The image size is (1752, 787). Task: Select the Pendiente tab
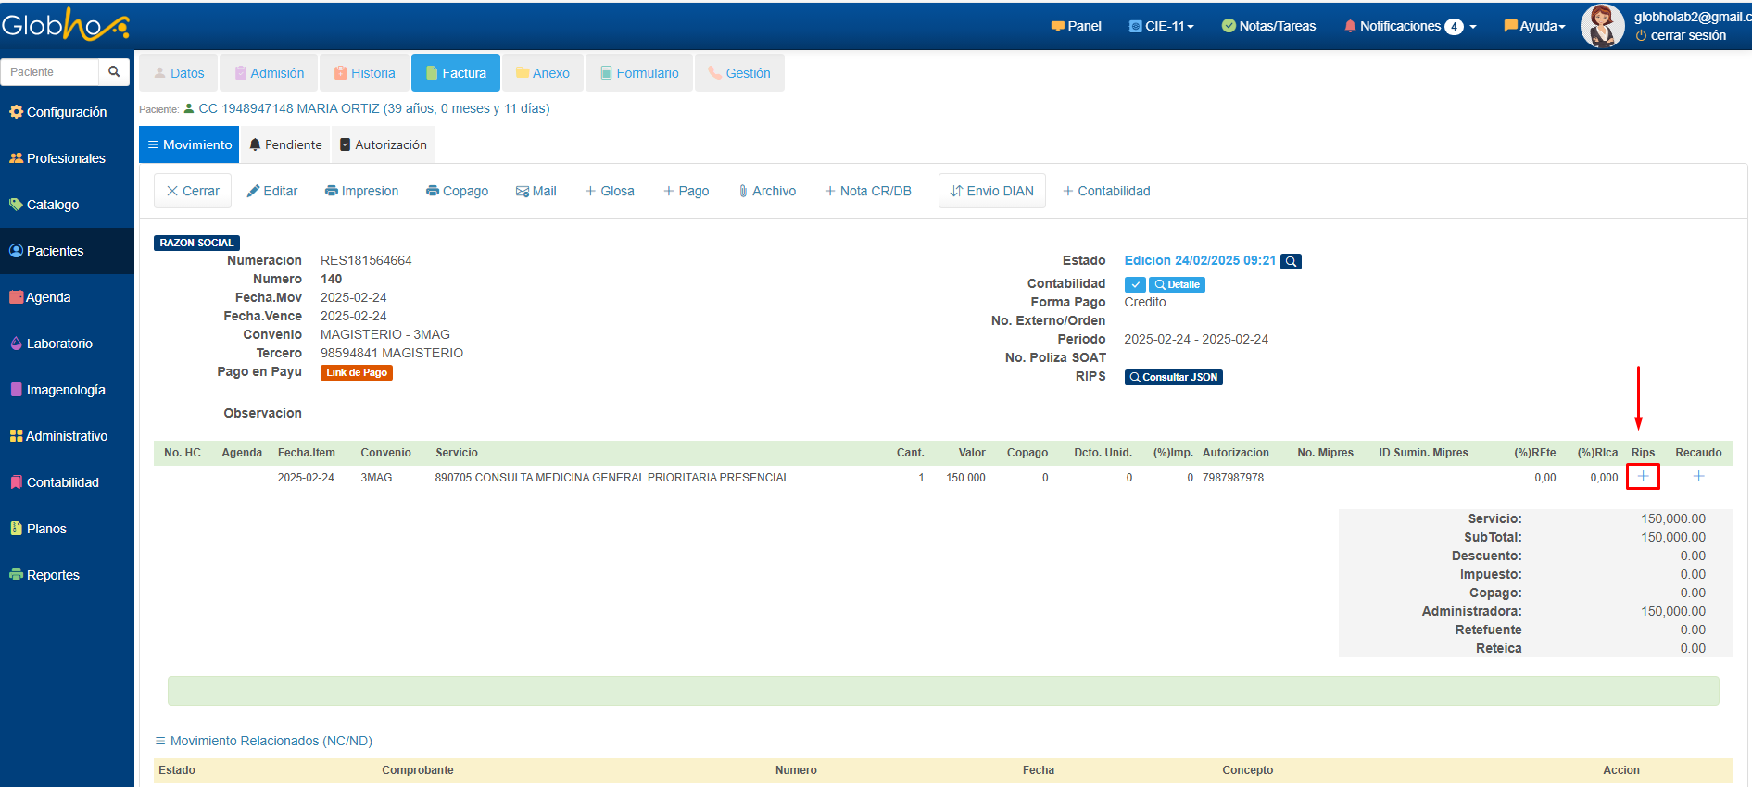(285, 144)
